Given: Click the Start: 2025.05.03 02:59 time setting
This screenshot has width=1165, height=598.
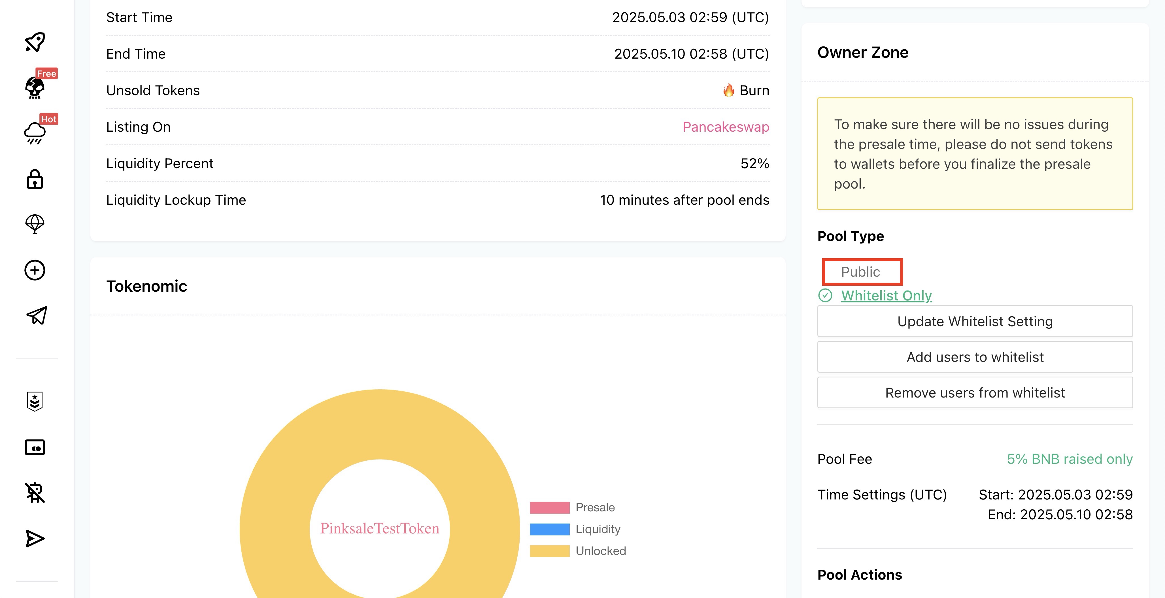Looking at the screenshot, I should [x=1056, y=495].
